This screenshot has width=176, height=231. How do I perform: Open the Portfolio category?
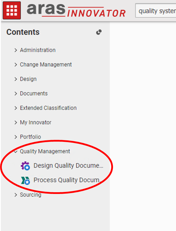(x=30, y=137)
